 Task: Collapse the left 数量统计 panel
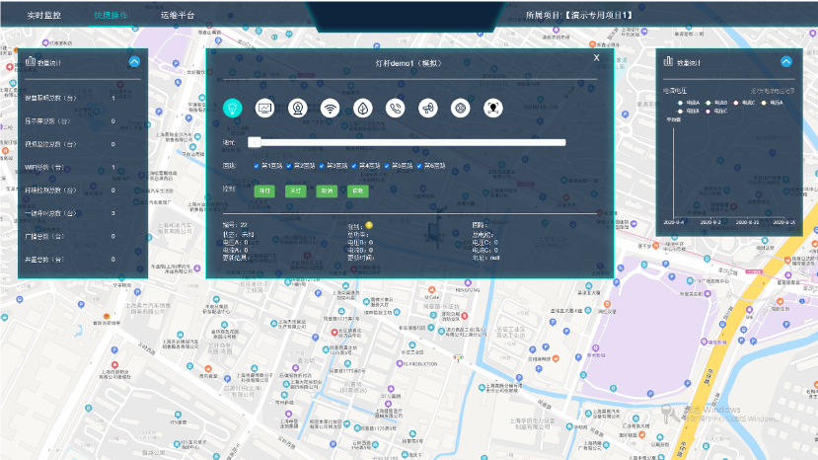(x=134, y=61)
